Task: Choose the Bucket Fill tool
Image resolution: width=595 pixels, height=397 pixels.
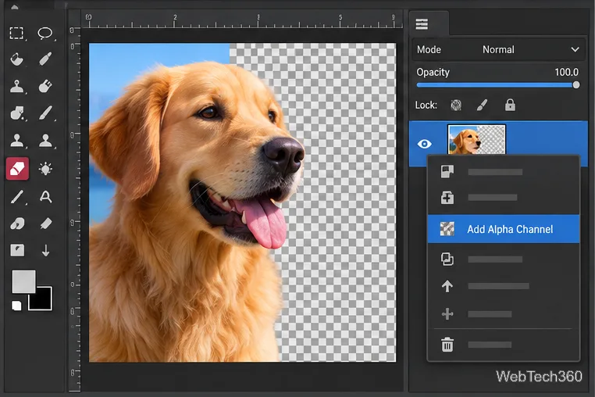Action: (16, 59)
